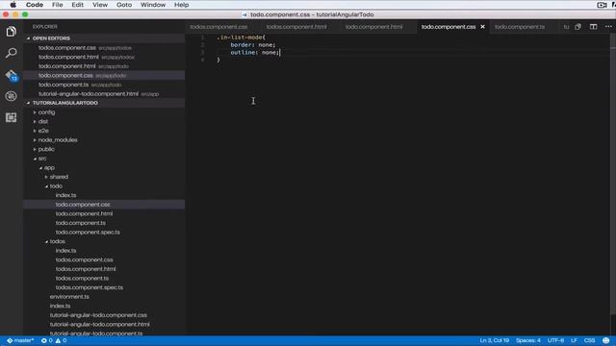Switch to todo.component.ts tab

tap(520, 27)
